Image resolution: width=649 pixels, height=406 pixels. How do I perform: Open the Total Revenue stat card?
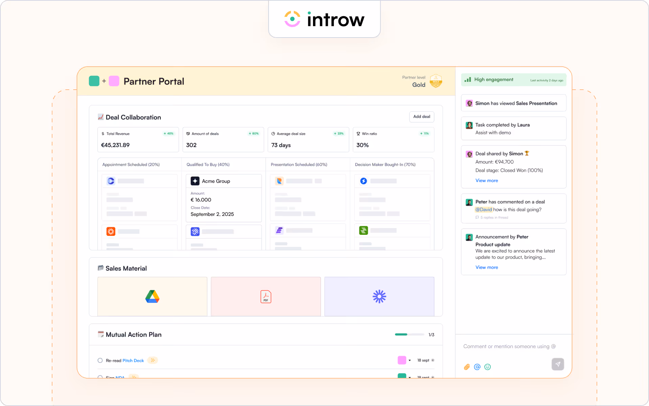click(138, 140)
